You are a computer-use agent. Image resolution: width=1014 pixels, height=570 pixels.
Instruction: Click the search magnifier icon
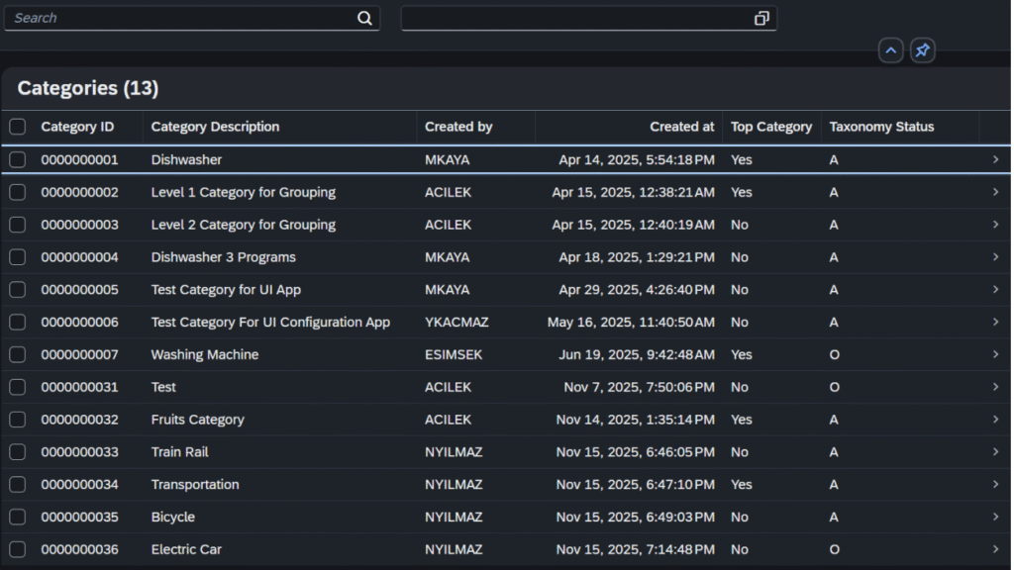tap(364, 18)
